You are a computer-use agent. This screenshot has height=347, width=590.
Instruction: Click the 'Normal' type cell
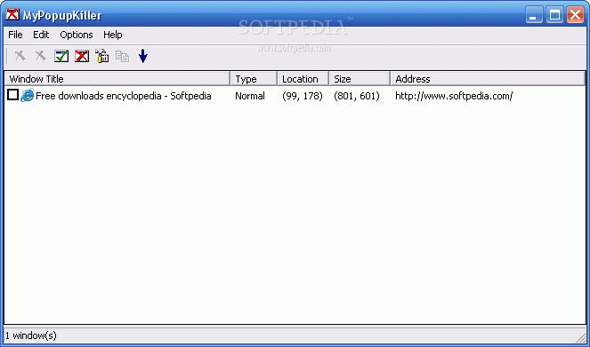click(250, 96)
